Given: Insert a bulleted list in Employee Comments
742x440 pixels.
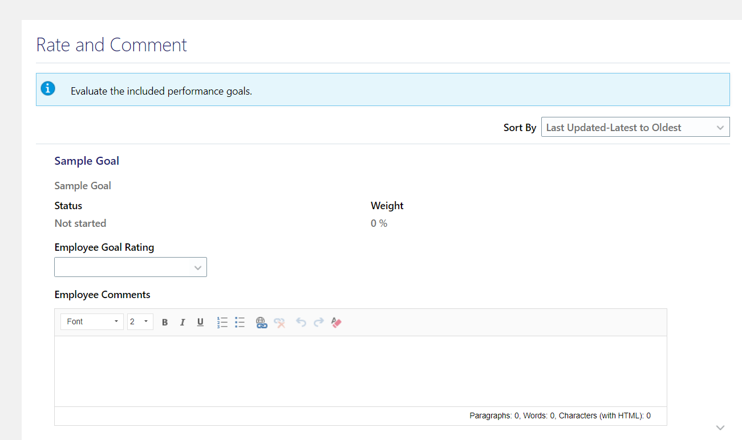Looking at the screenshot, I should click(240, 322).
